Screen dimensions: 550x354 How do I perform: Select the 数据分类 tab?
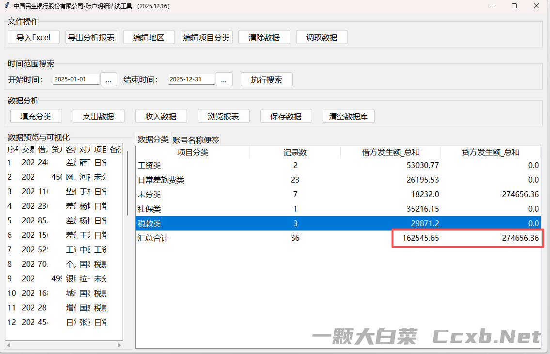tap(153, 139)
